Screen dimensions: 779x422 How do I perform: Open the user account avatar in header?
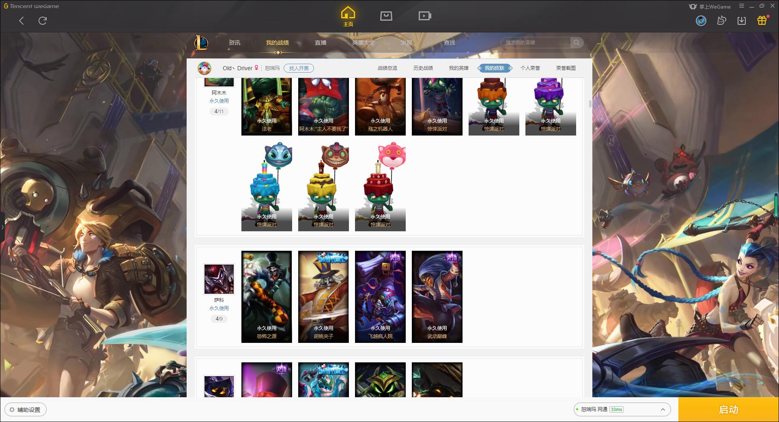[701, 21]
